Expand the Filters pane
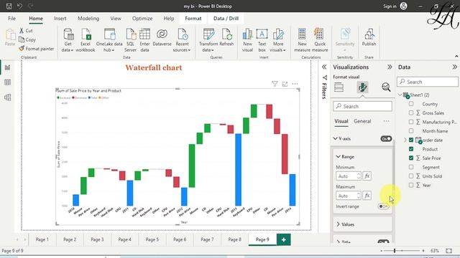 tap(324, 67)
